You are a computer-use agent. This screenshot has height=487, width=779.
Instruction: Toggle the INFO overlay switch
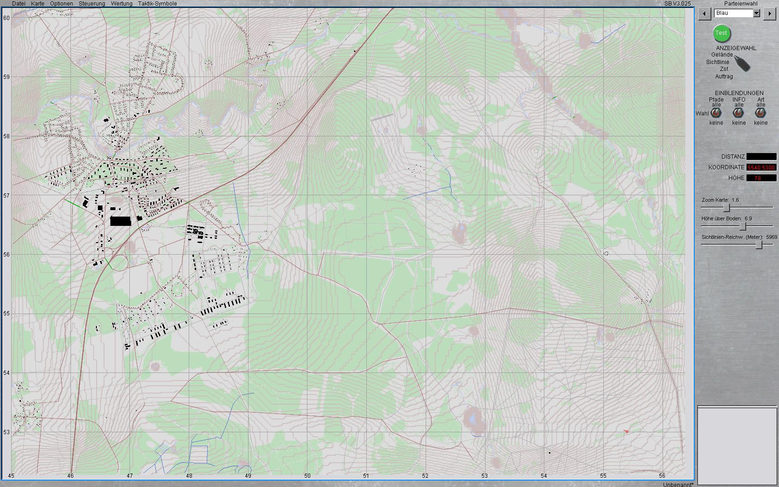(x=739, y=113)
